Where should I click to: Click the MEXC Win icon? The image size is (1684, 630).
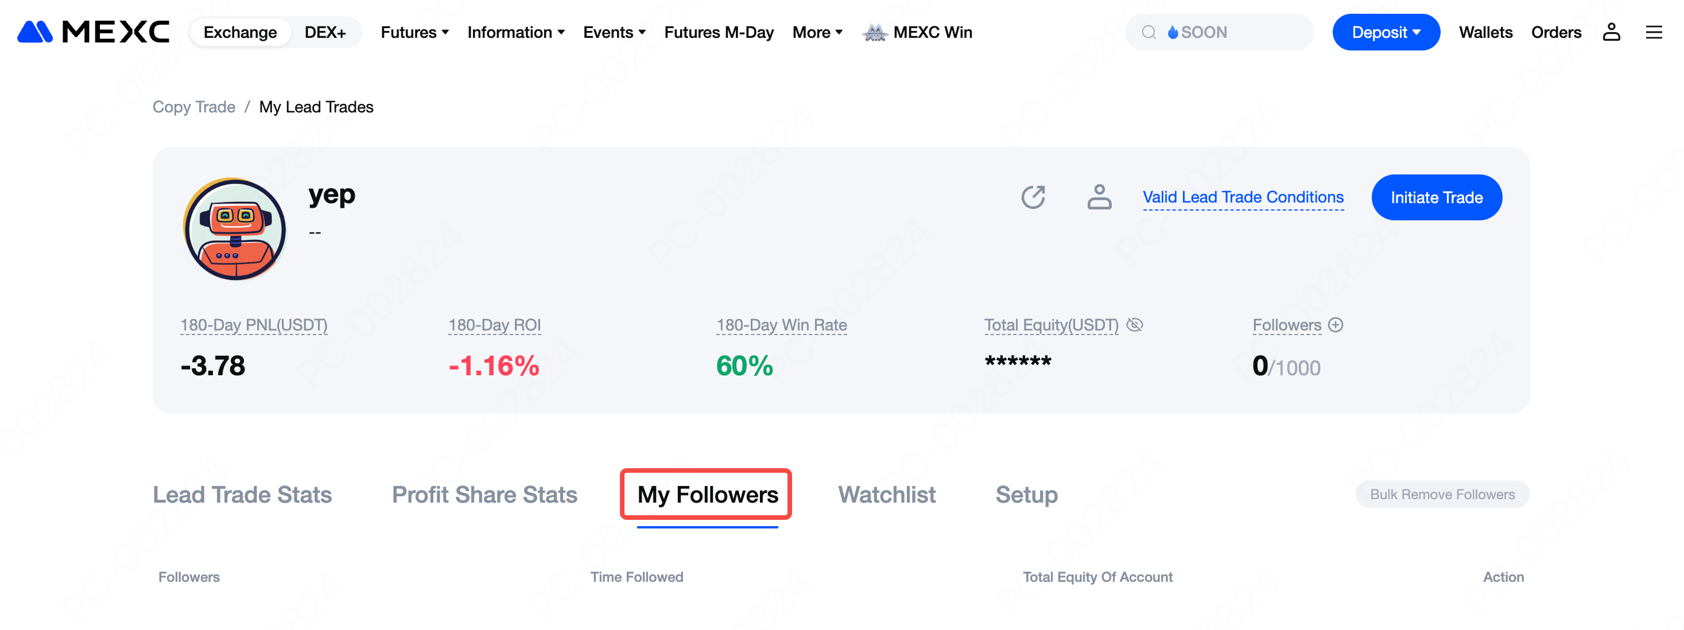point(875,32)
